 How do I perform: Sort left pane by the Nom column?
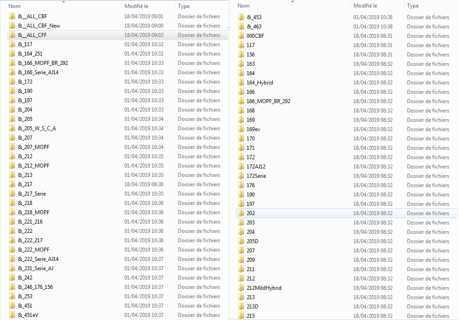pyautogui.click(x=15, y=6)
